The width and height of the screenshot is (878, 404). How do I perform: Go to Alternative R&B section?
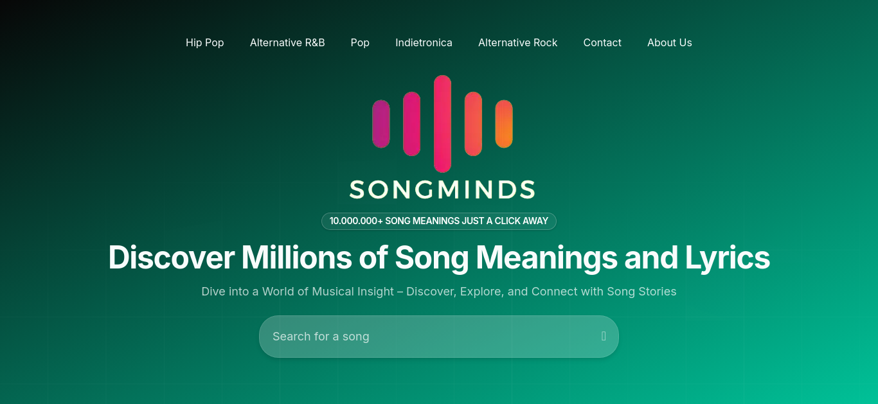pos(287,42)
